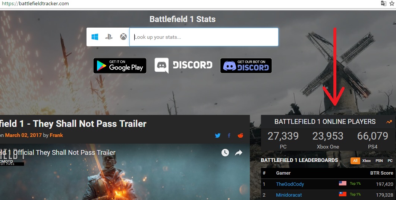396x200 pixels.
Task: Click the US flag beside TheGodCody
Action: point(342,183)
